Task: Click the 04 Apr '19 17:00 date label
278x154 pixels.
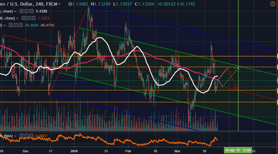Action: point(238,150)
